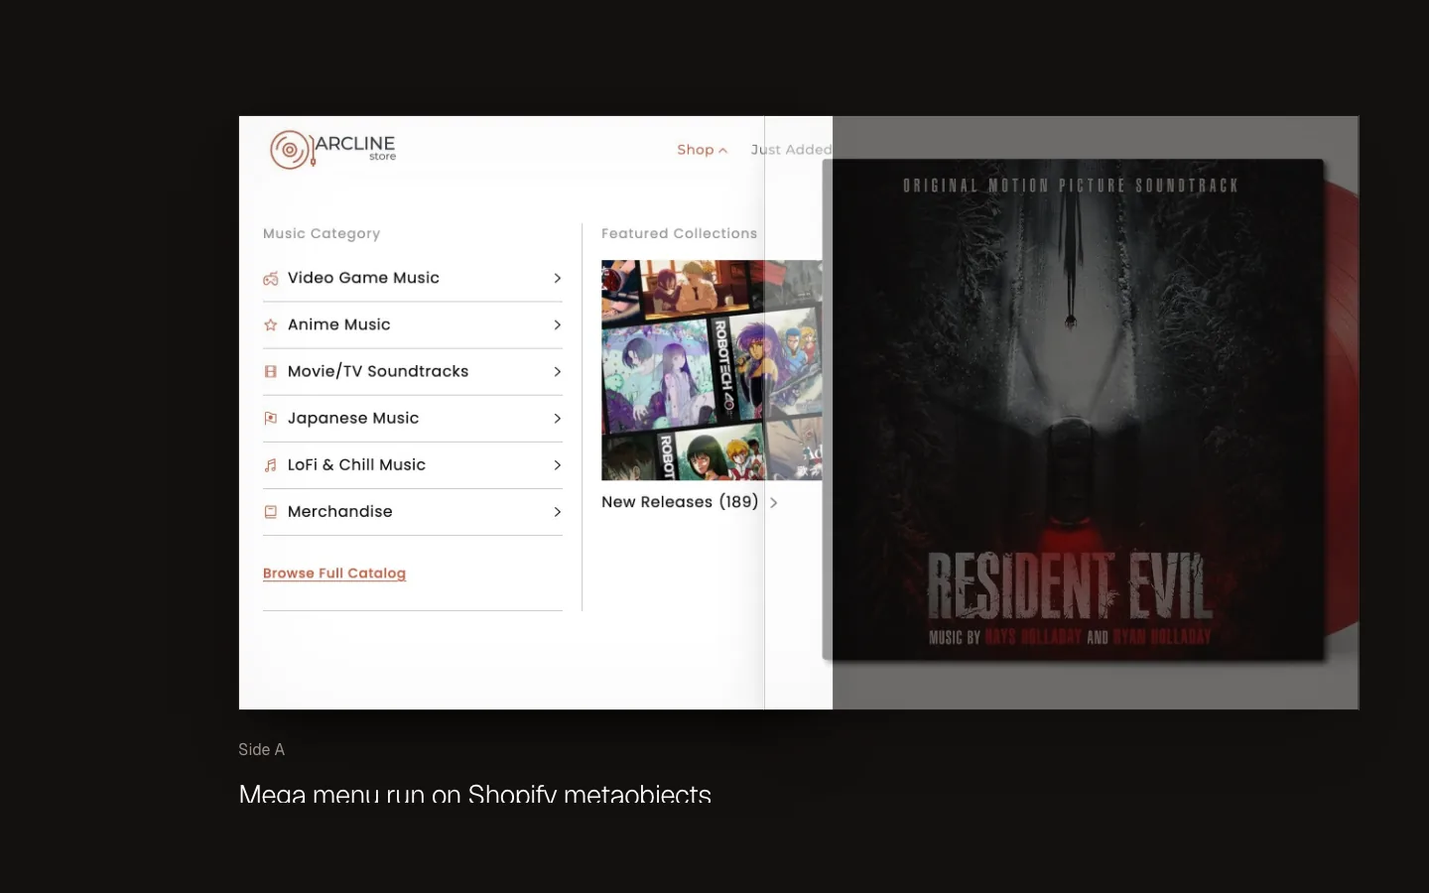
Task: Select Anime Music category
Action: (413, 325)
